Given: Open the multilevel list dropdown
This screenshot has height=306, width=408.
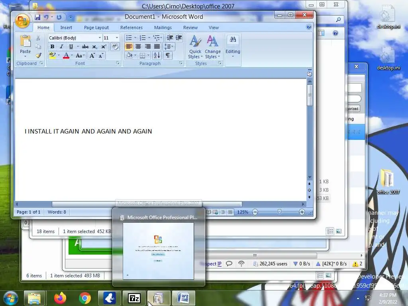Looking at the screenshot, I should pyautogui.click(x=157, y=38).
